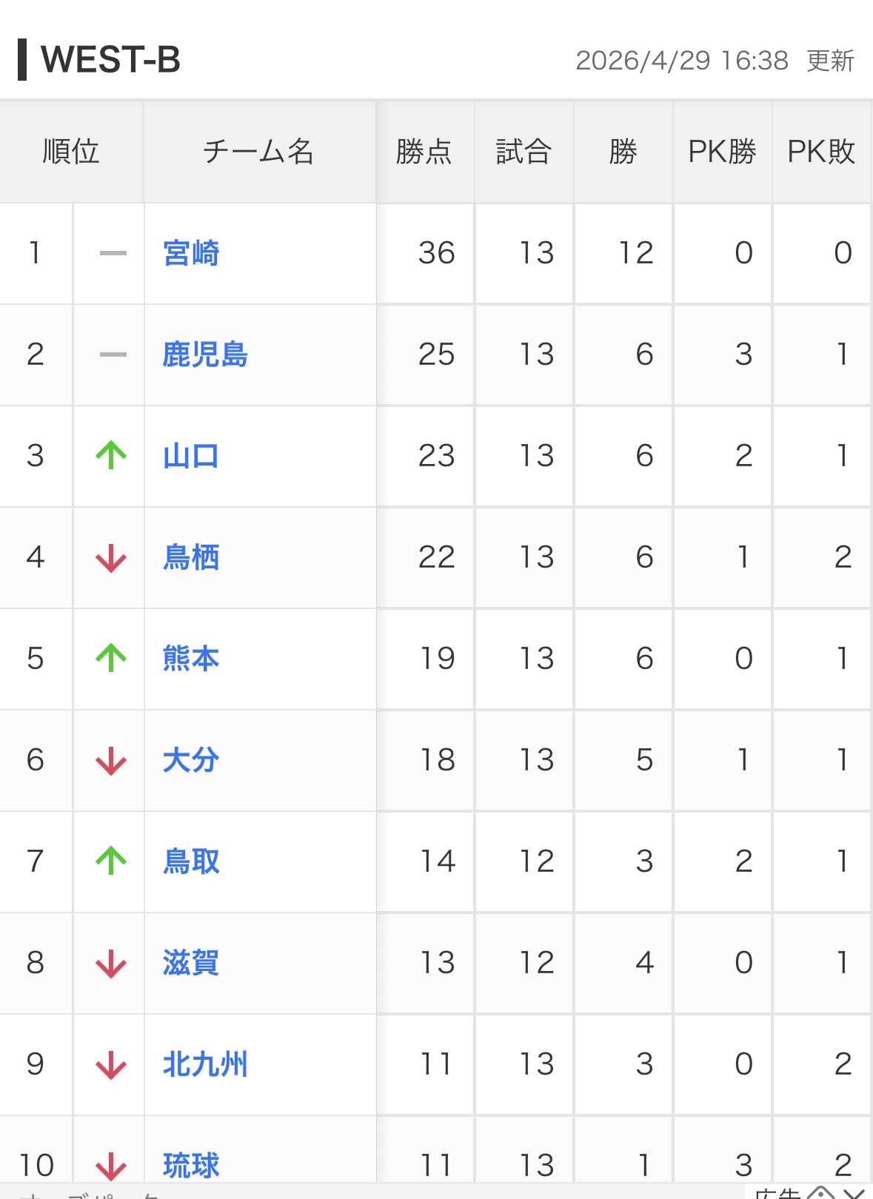Viewport: 873px width, 1199px height.
Task: Open the 琉球 team link
Action: (x=191, y=1165)
